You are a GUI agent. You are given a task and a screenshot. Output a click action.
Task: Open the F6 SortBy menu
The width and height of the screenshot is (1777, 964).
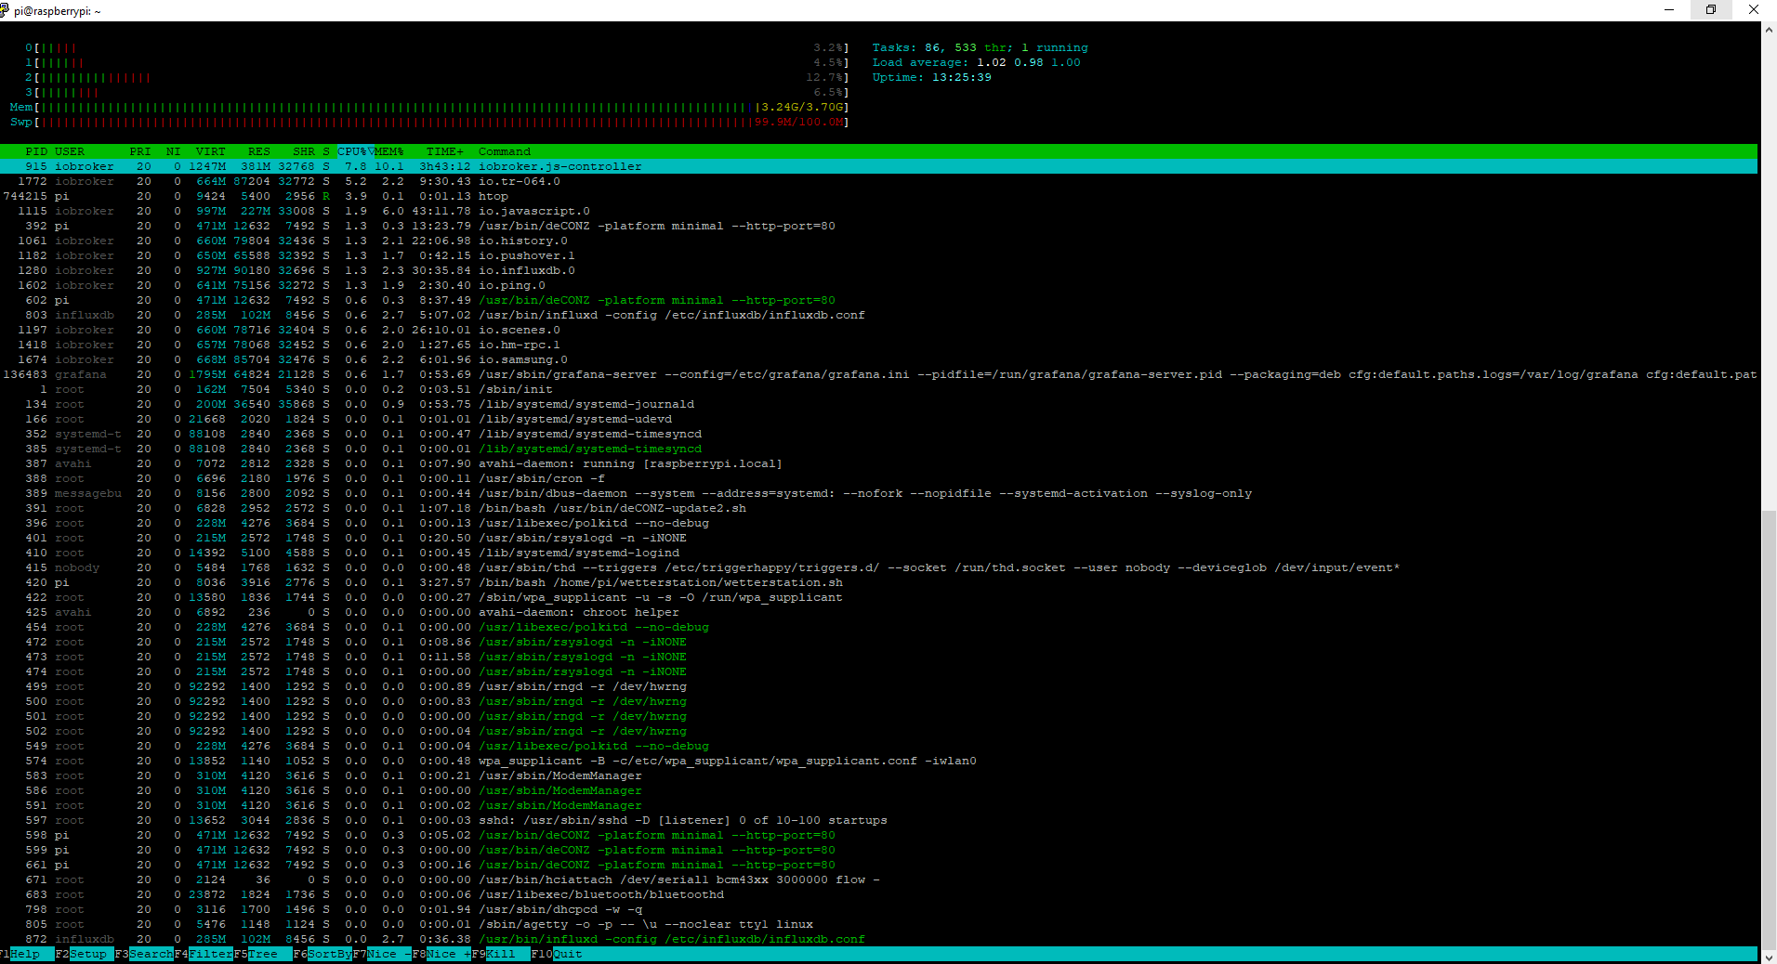tap(329, 954)
